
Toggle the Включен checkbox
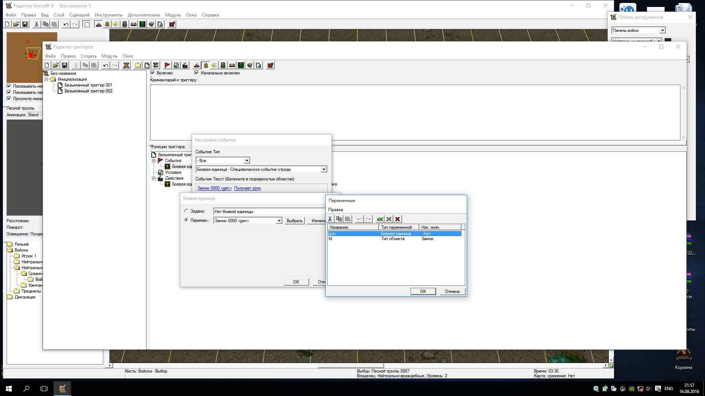[153, 73]
